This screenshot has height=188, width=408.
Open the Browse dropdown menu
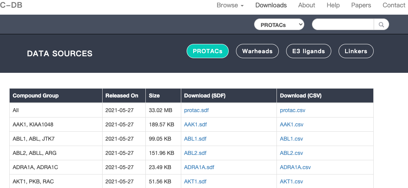(x=230, y=5)
